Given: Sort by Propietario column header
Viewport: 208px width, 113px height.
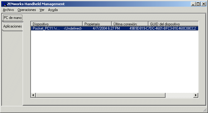Looking at the screenshot, I should point(97,24).
